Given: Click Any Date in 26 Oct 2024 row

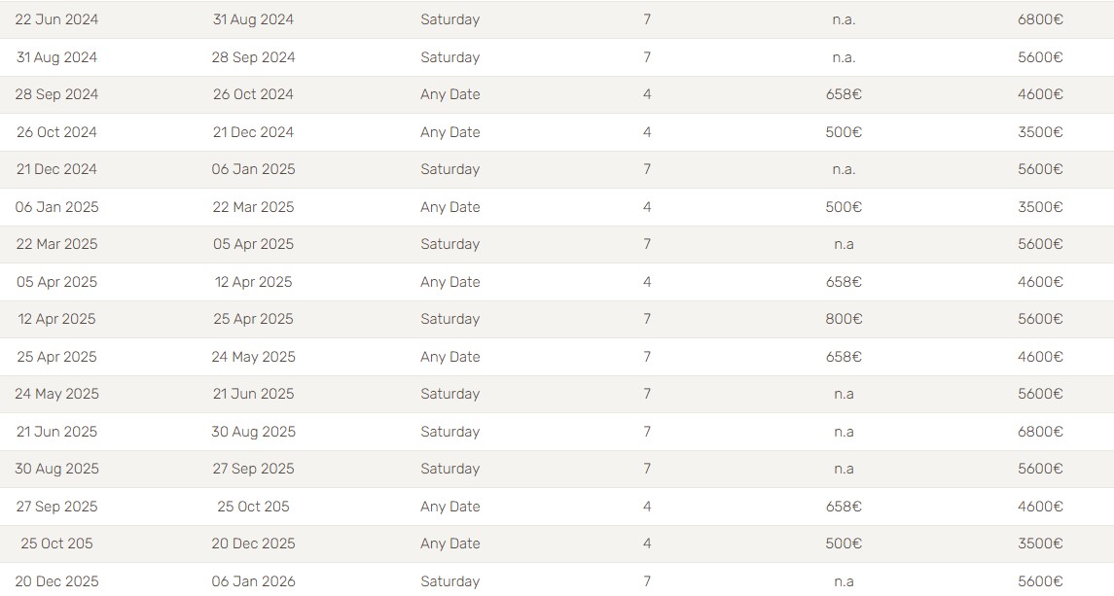Looking at the screenshot, I should click(450, 132).
